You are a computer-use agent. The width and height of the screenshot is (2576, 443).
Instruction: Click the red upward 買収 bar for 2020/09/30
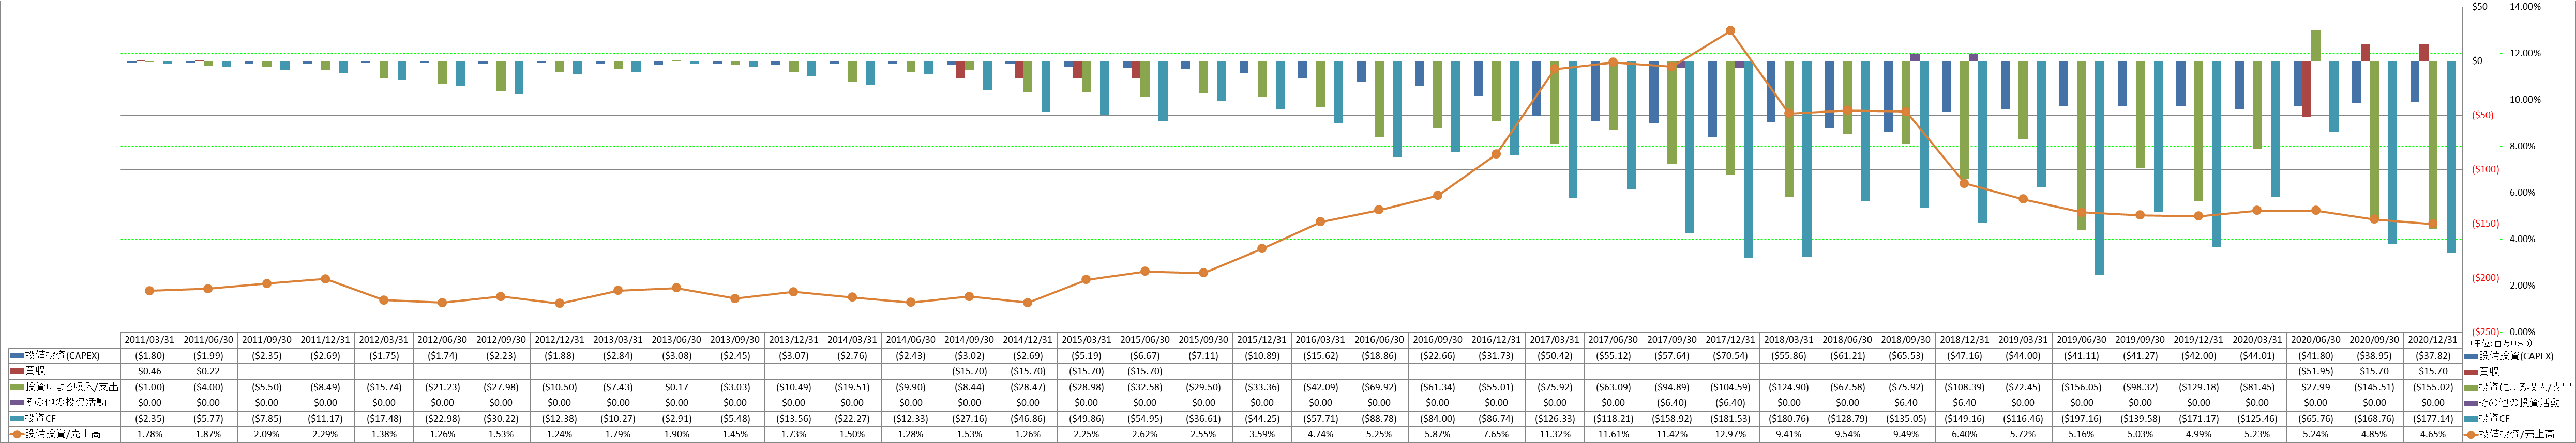[x=2365, y=53]
